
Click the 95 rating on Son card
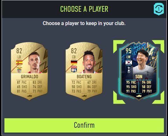coord(128,51)
